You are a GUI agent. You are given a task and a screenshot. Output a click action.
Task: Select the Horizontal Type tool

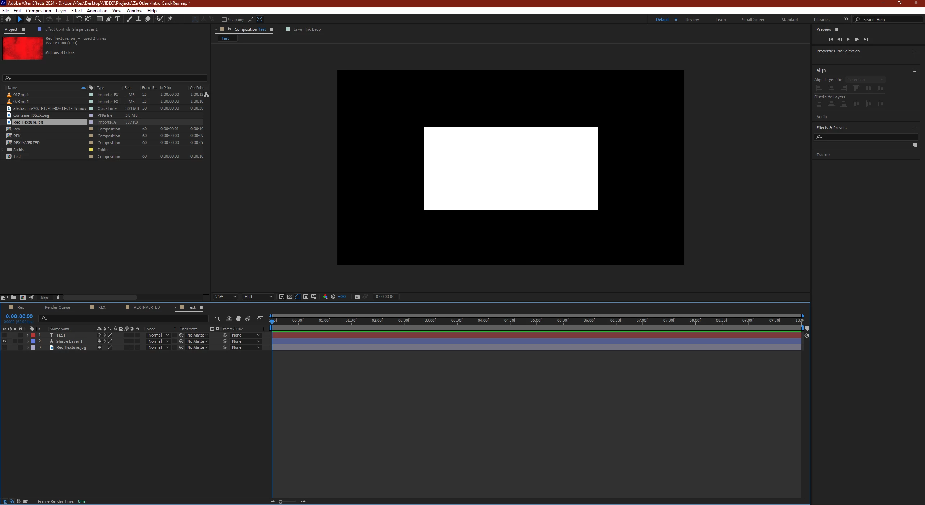click(x=118, y=19)
